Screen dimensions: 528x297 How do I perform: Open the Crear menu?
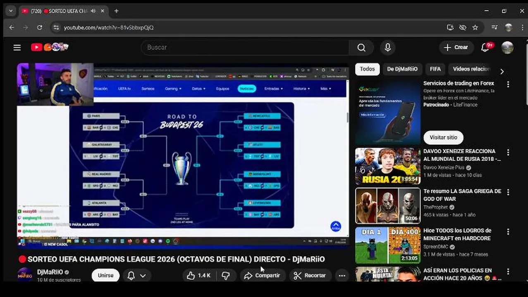tap(456, 47)
